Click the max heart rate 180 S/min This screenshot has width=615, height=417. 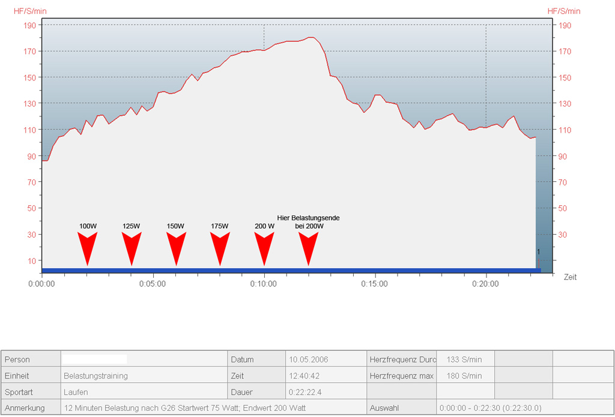click(464, 376)
